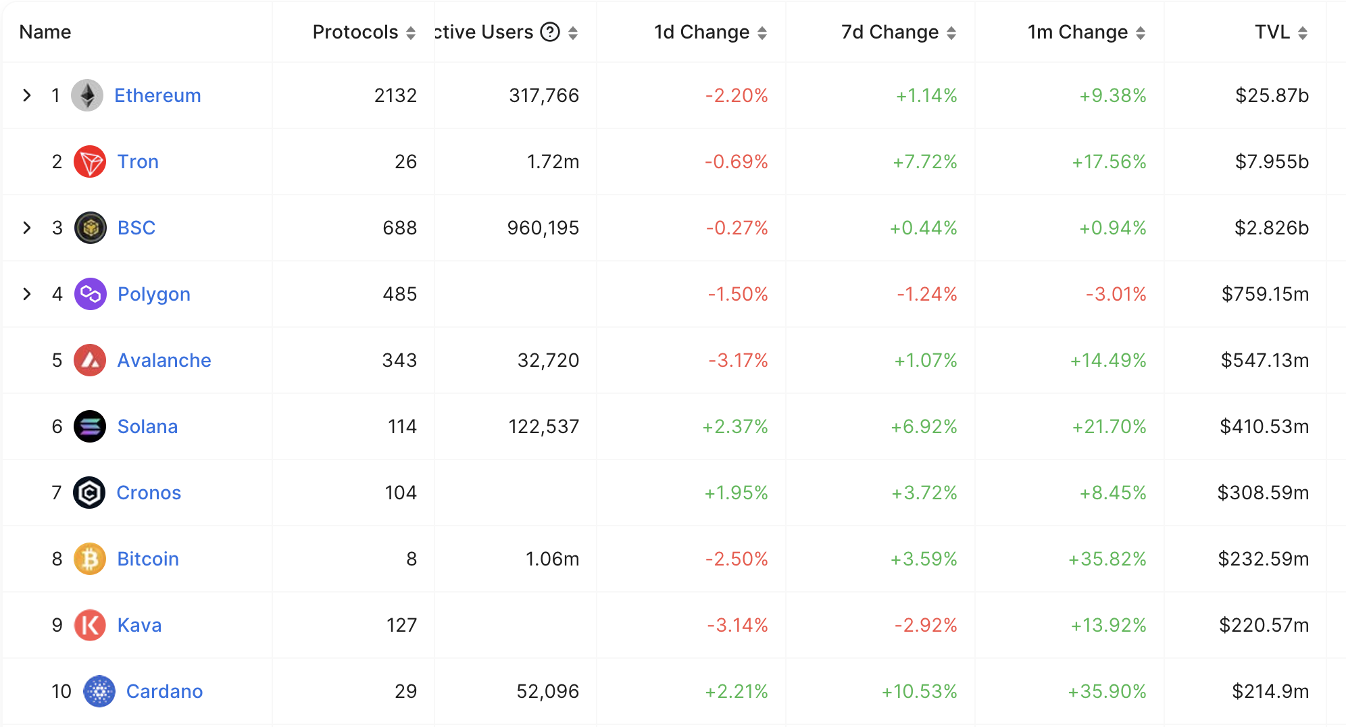Click the Active Users help question icon

(550, 32)
